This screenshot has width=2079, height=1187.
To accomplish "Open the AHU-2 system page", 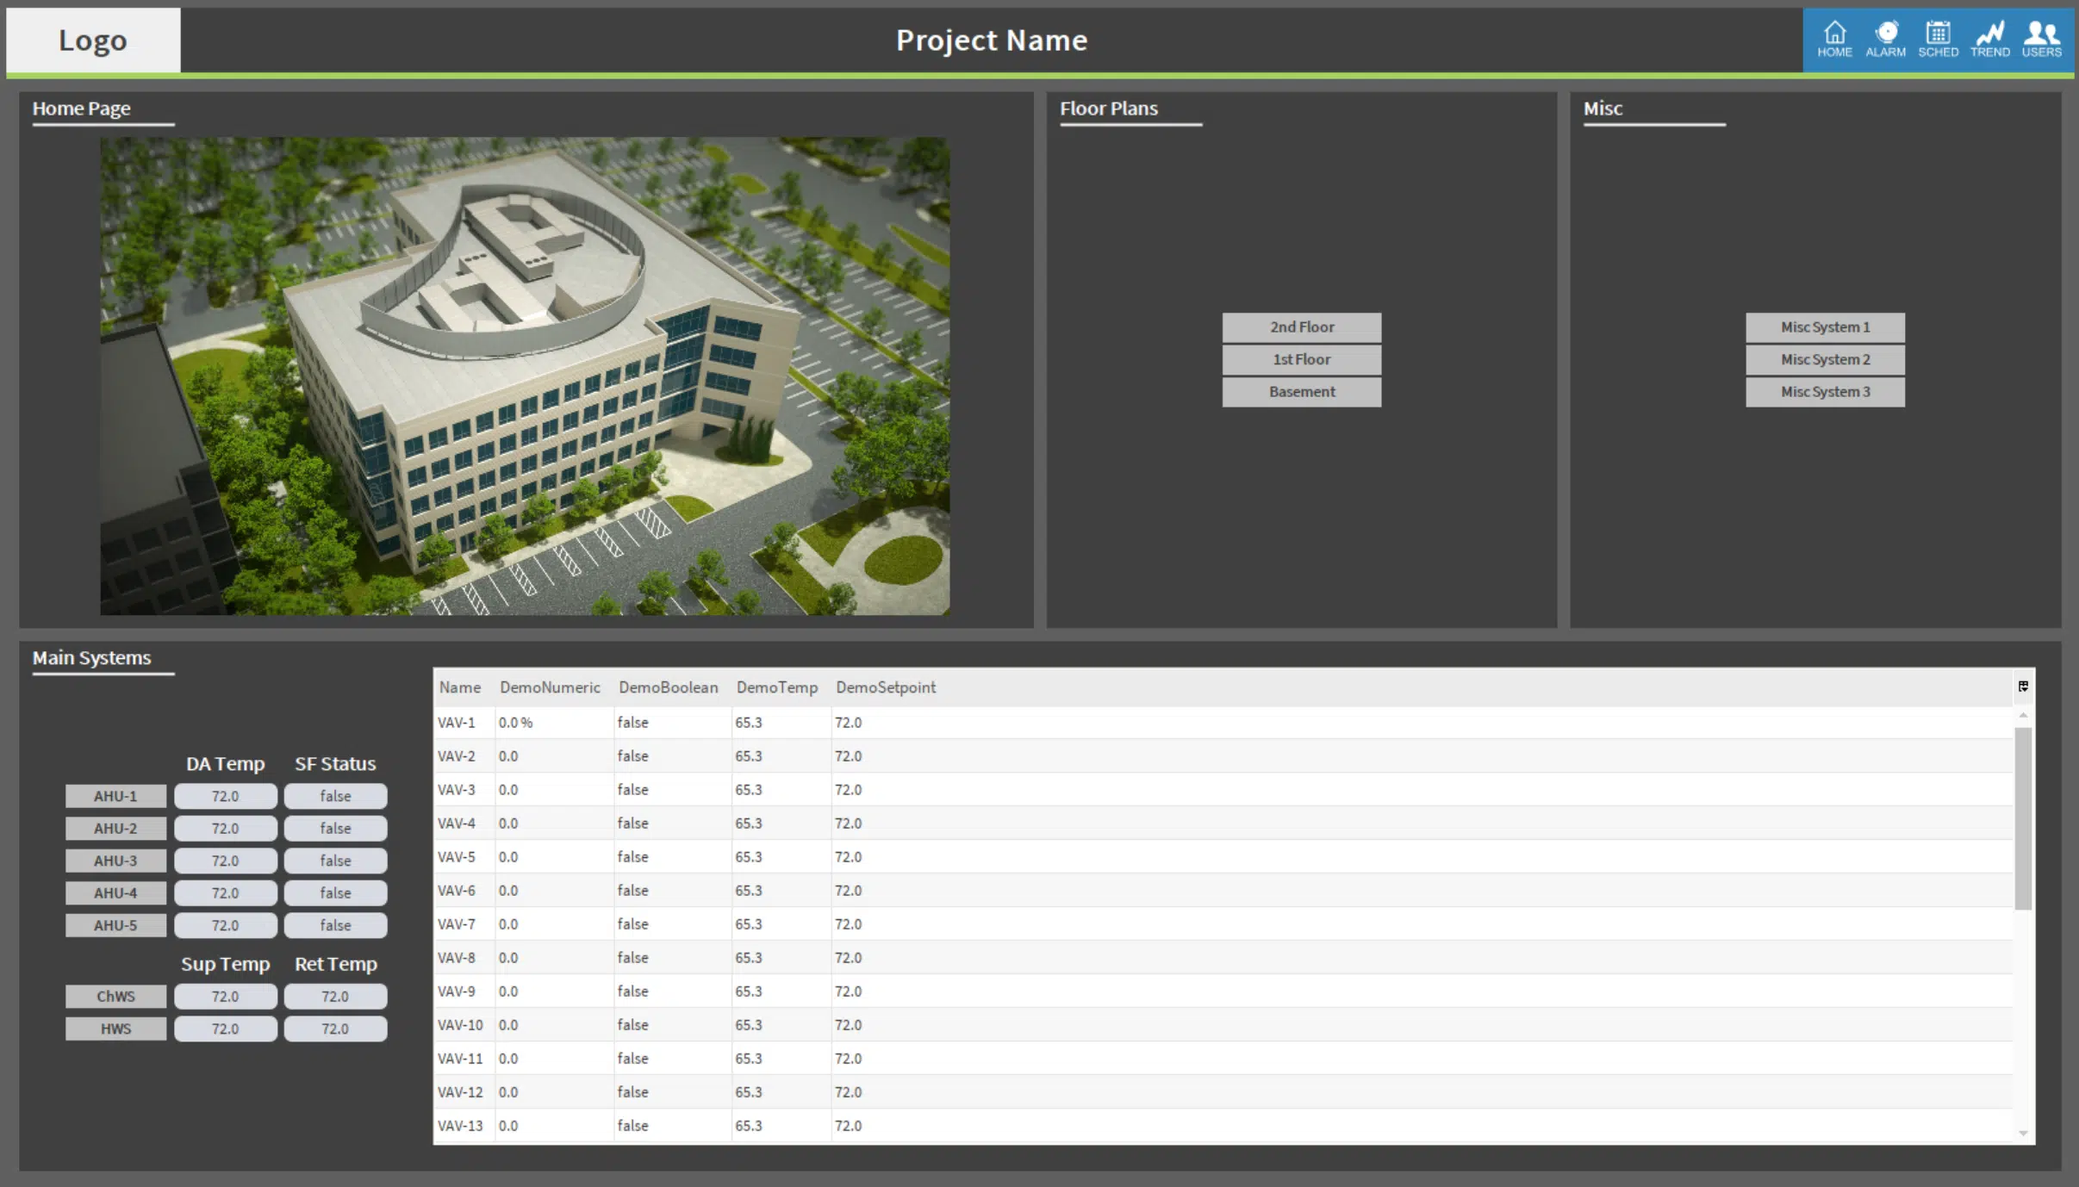I will tap(115, 829).
